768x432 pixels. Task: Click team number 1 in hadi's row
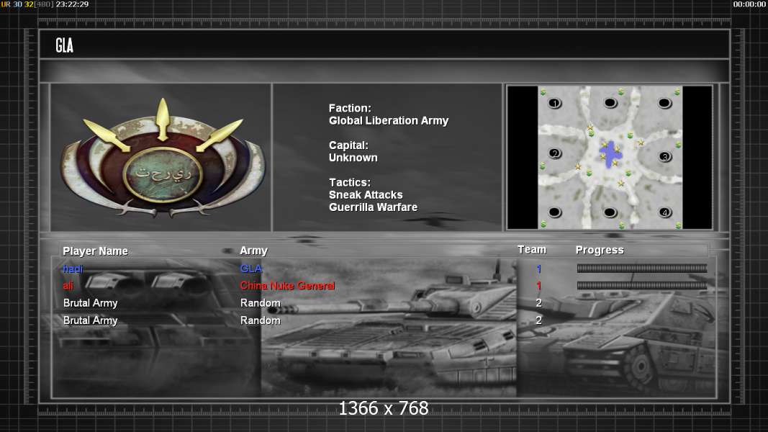pyautogui.click(x=539, y=269)
